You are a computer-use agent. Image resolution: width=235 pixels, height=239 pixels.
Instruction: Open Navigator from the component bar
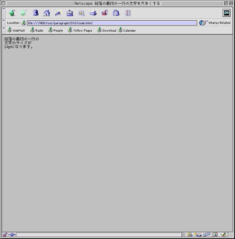(189, 234)
